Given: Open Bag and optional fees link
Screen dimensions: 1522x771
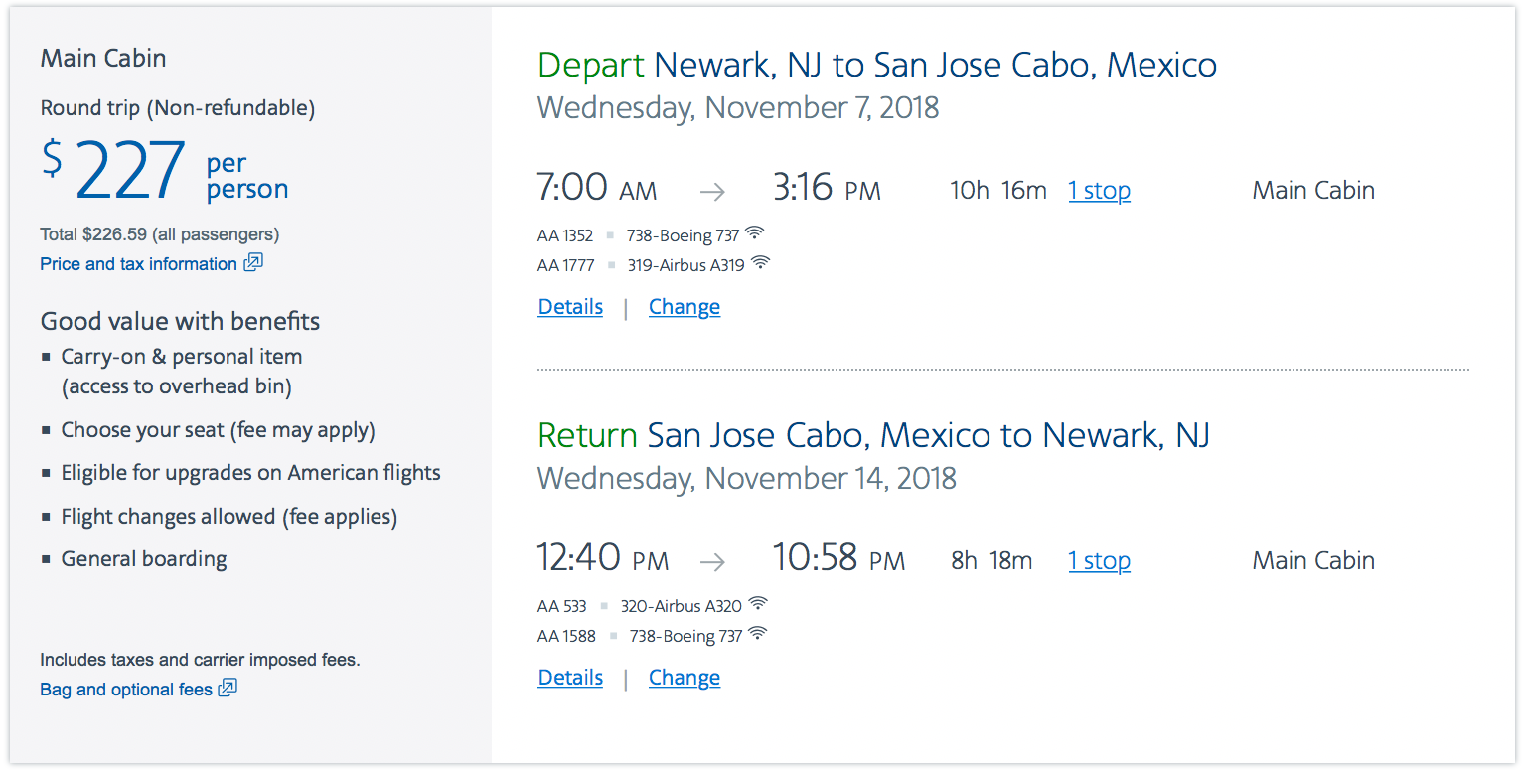Looking at the screenshot, I should point(126,690).
